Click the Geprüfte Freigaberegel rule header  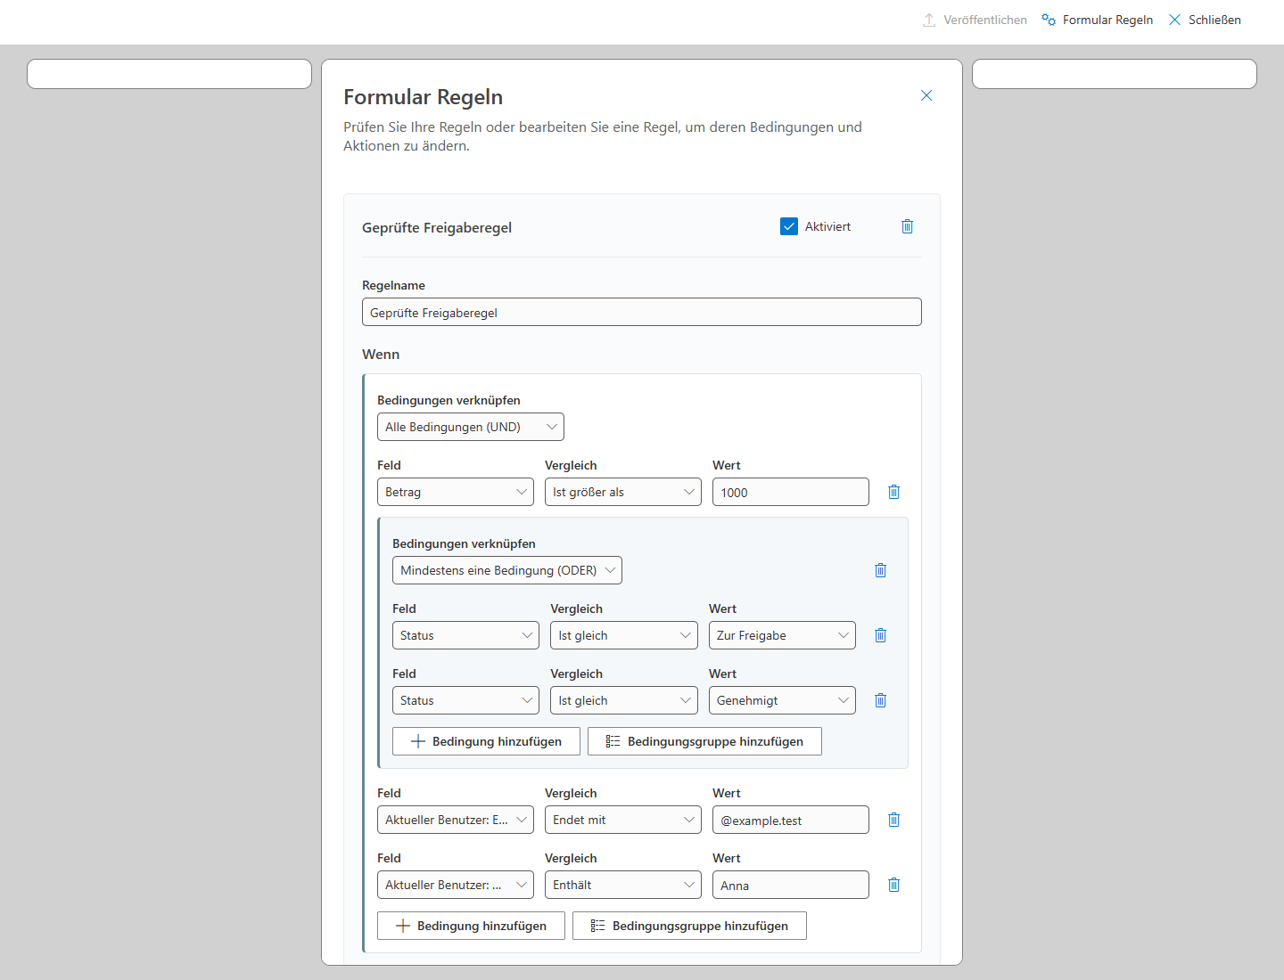click(437, 227)
